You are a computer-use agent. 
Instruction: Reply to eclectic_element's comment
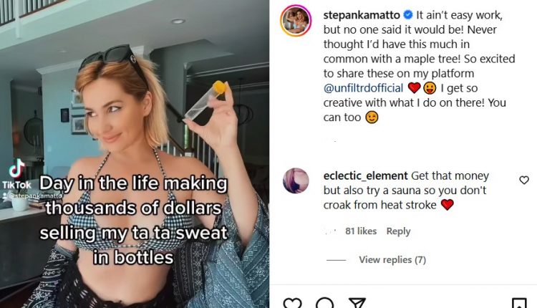pos(398,231)
